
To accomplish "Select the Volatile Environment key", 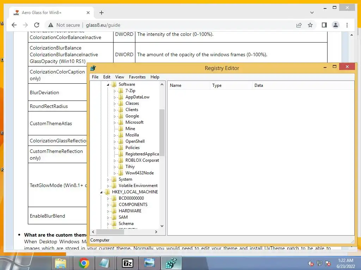I will (138, 186).
